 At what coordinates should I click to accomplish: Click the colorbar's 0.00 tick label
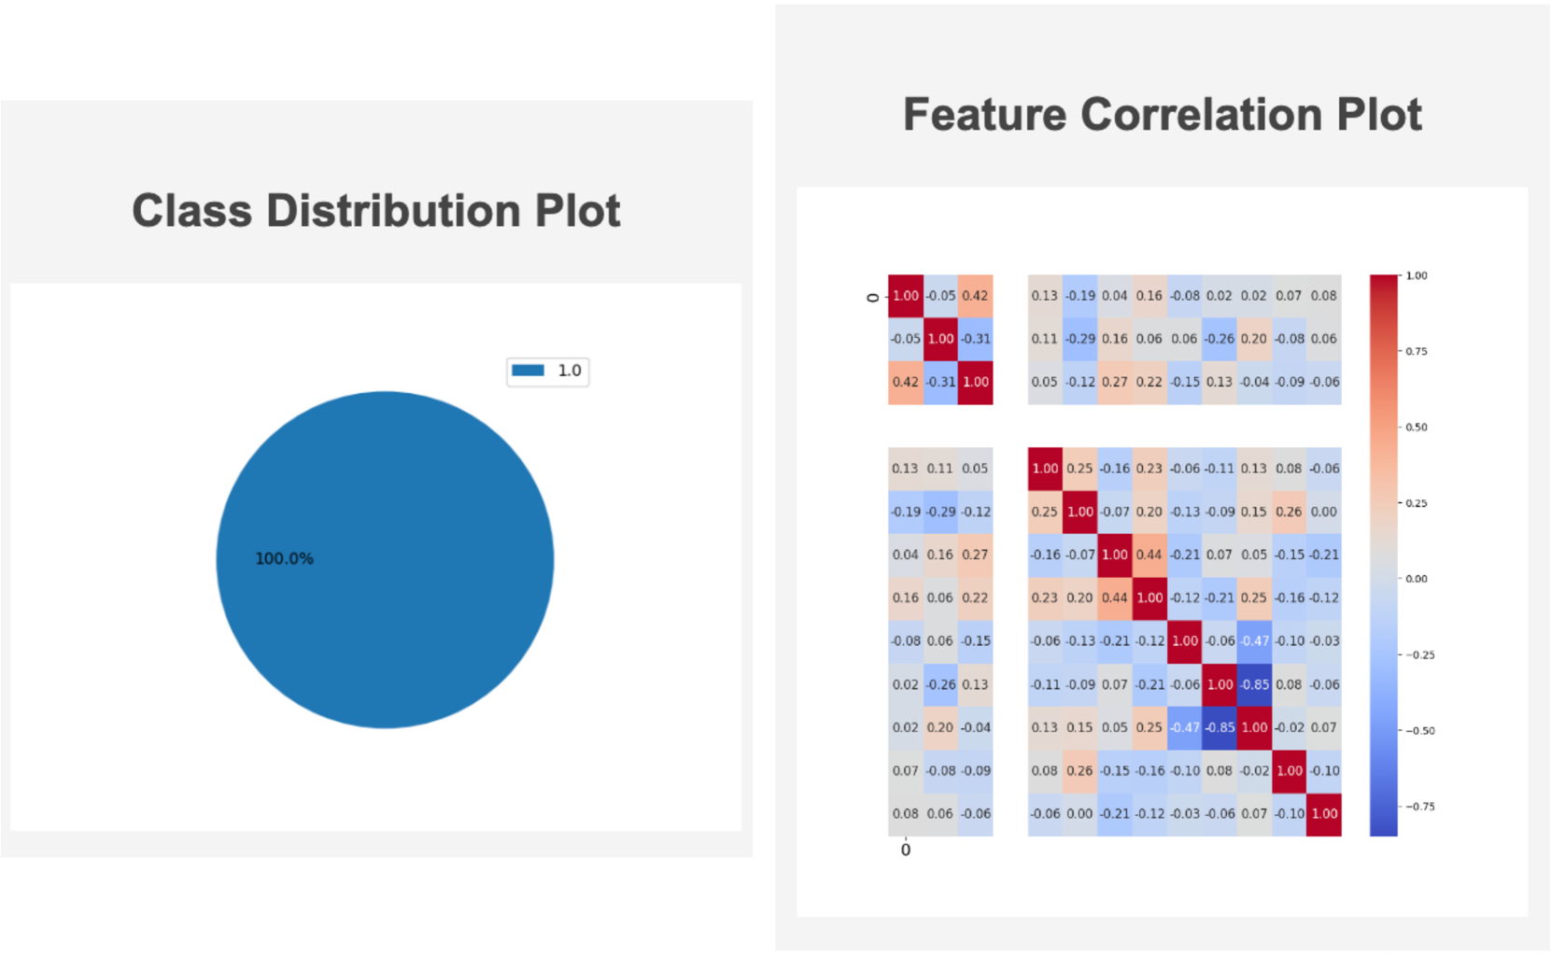point(1416,579)
